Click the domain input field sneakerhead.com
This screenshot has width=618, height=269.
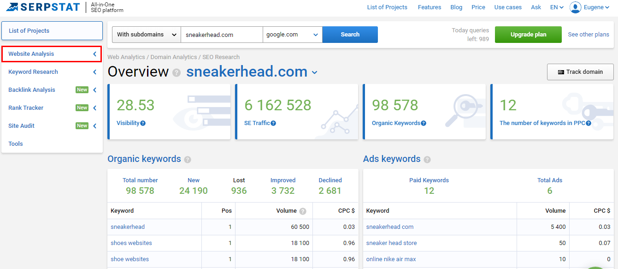tap(222, 35)
